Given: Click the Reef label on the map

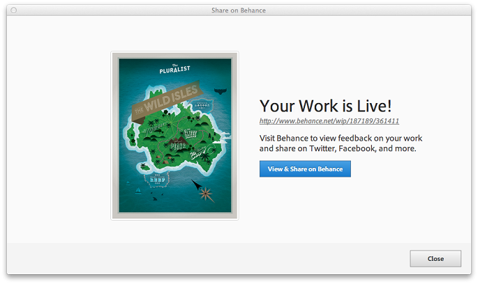Looking at the screenshot, I should 157,180.
